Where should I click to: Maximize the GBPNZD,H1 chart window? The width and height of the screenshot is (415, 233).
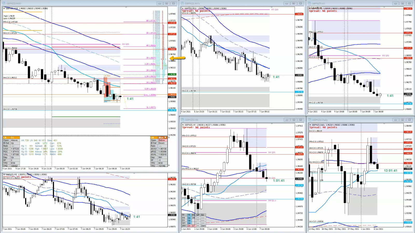403,3
